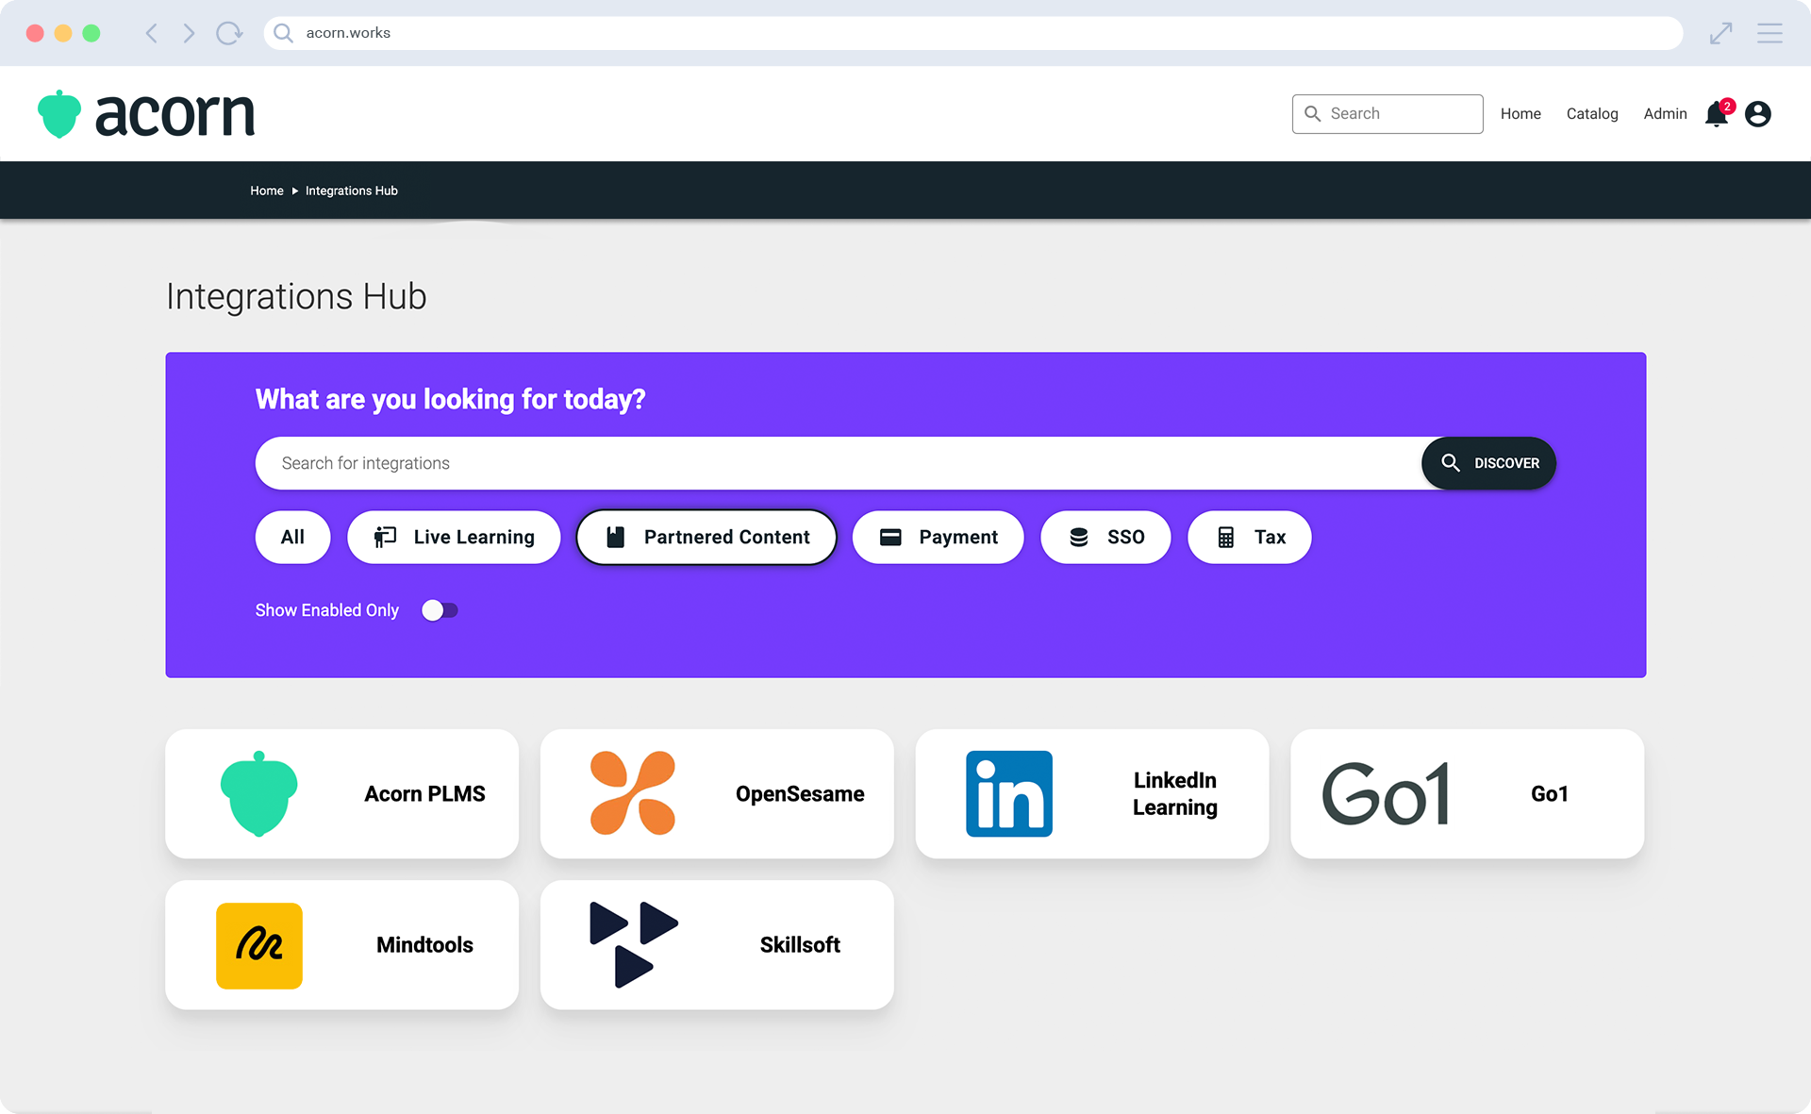Open the Acorn PLMS integration card
Image resolution: width=1811 pixels, height=1114 pixels.
click(x=341, y=793)
